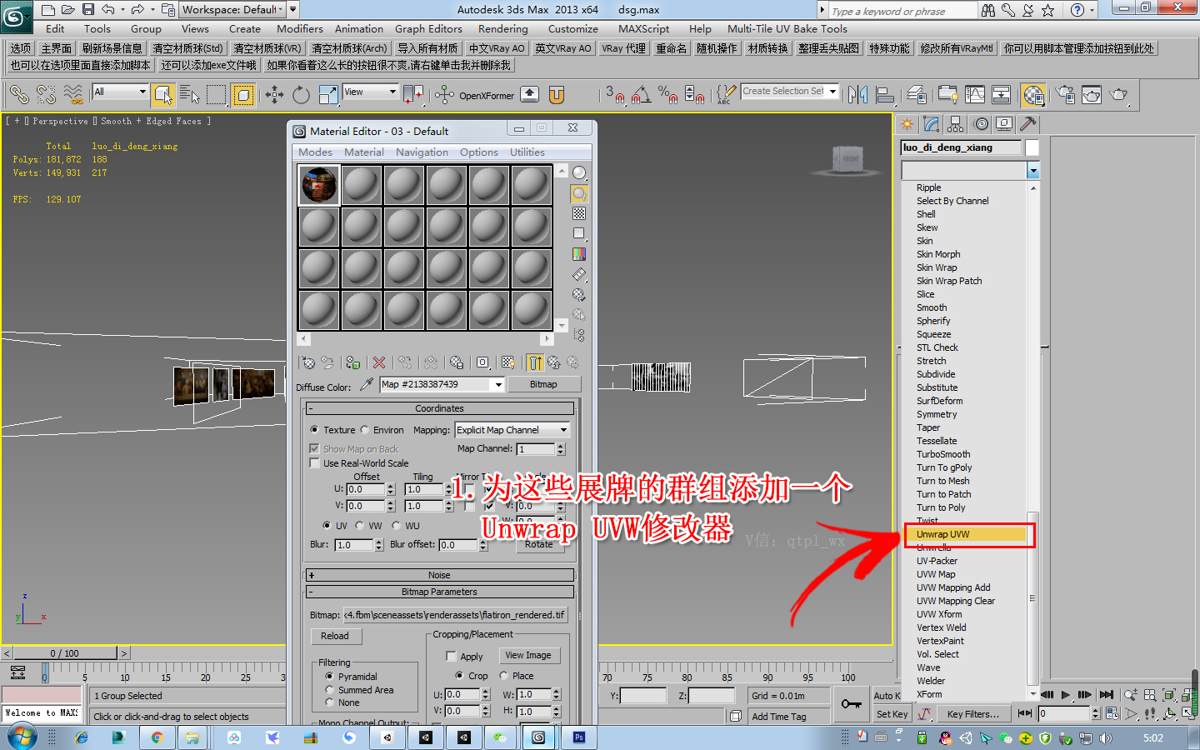Click Sample Type icon in Material Editor
The height and width of the screenshot is (750, 1200).
tap(579, 173)
